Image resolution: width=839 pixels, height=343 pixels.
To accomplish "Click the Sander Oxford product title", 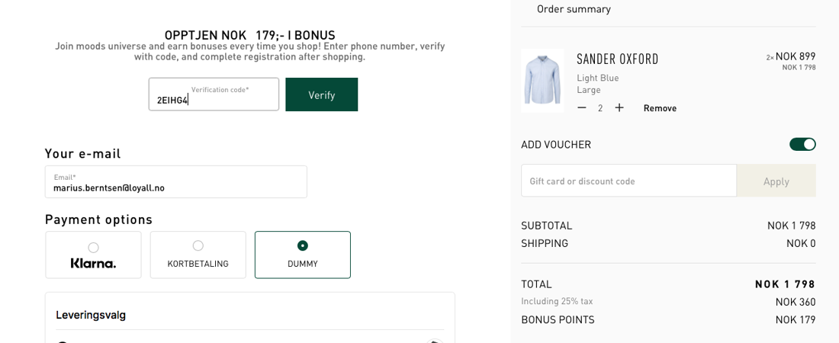I will [617, 59].
